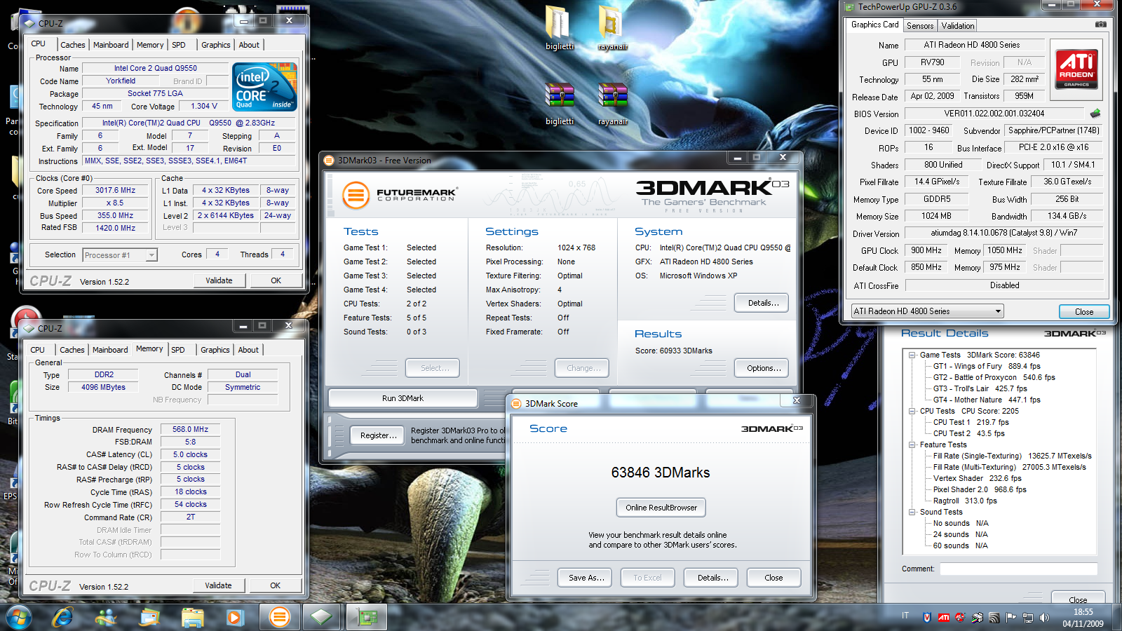Open the volume speaker tray icon
Screen dimensions: 1122x631
[1044, 618]
